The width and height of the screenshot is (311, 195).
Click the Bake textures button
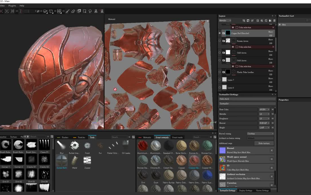(264, 143)
